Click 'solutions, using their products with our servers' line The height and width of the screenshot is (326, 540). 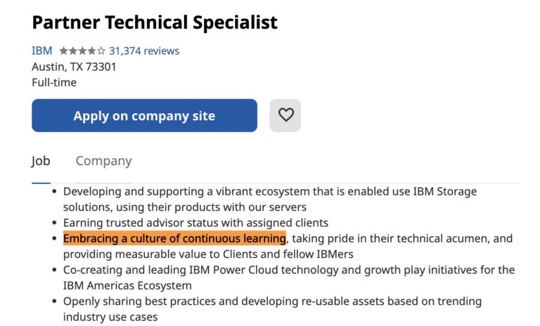point(185,207)
